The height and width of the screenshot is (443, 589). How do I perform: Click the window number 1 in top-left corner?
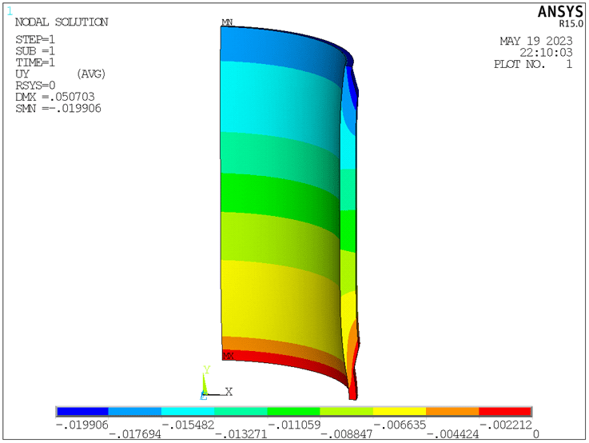coord(10,10)
